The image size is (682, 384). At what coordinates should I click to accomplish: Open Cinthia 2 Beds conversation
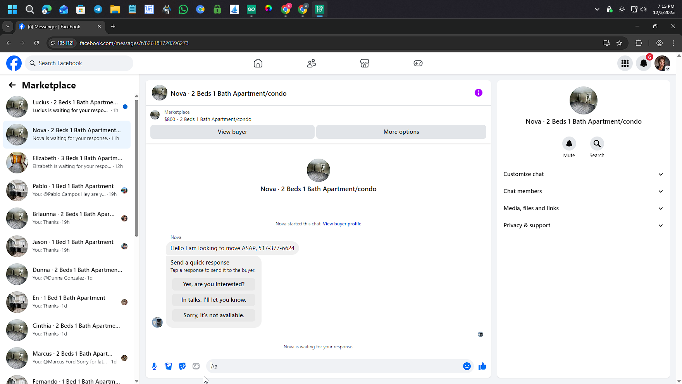[67, 330]
